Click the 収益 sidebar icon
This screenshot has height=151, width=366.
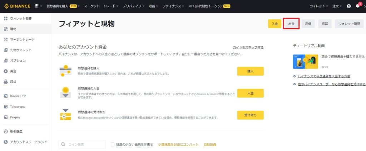pos(6,82)
